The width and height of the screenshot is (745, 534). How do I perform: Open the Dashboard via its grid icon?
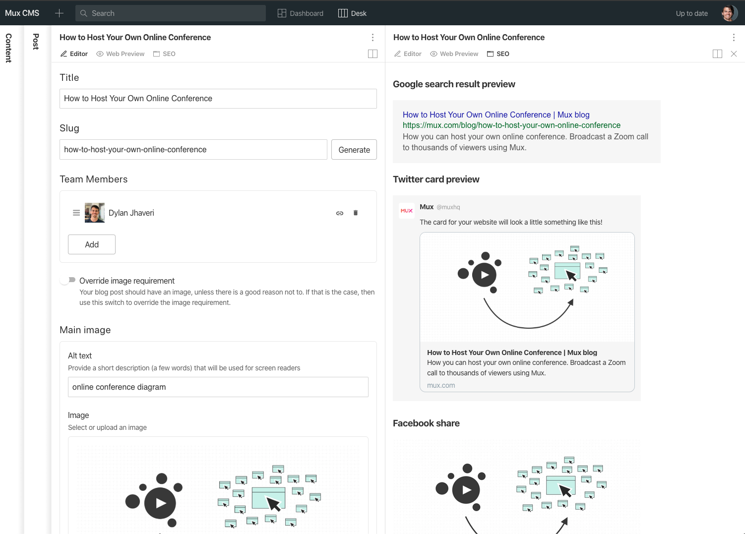282,13
